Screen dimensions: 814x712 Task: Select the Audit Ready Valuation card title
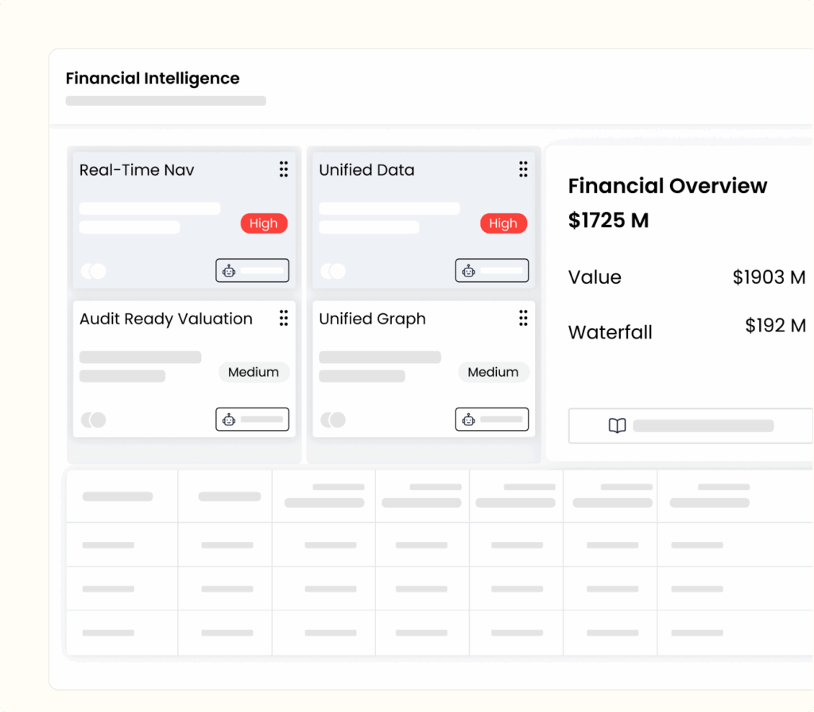point(166,319)
